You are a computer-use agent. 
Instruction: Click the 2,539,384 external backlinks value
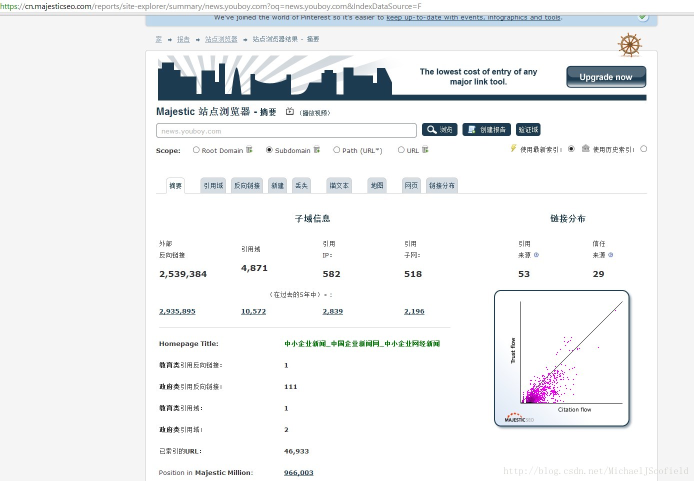[x=183, y=274]
